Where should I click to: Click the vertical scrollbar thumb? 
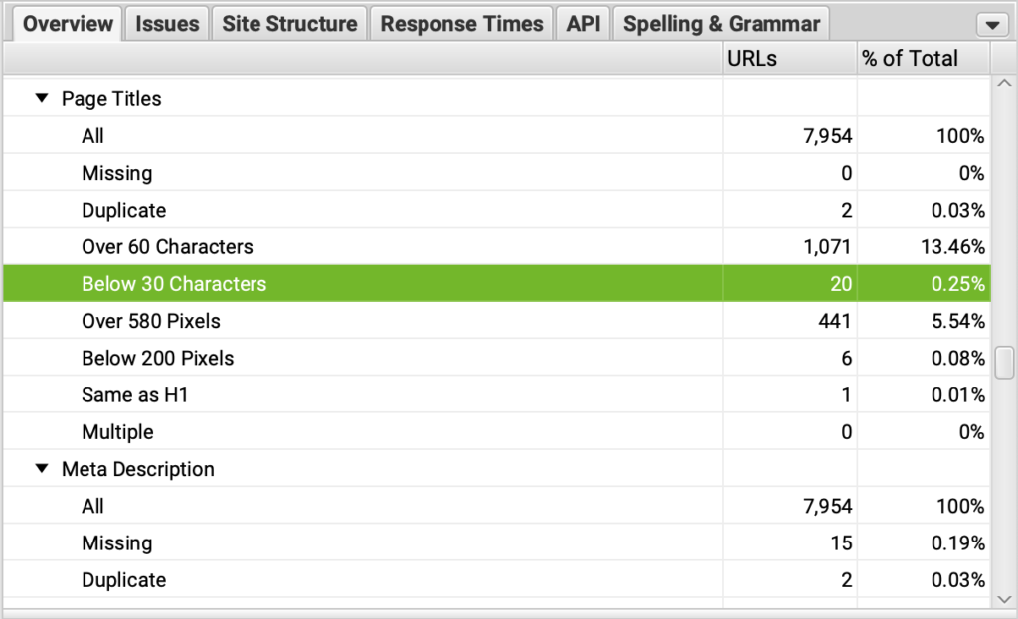tap(1004, 362)
